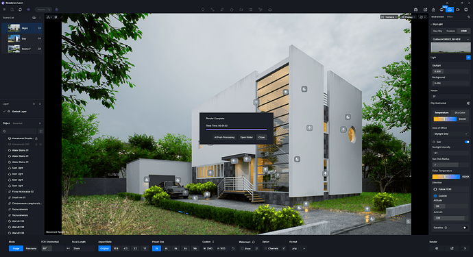This screenshot has width=473, height=257.
Task: Open the hamburger main menu icon
Action: (x=4, y=10)
